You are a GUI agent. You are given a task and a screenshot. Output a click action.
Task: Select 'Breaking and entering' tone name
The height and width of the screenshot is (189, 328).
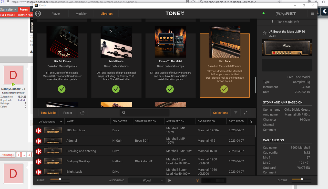pyautogui.click(x=81, y=151)
